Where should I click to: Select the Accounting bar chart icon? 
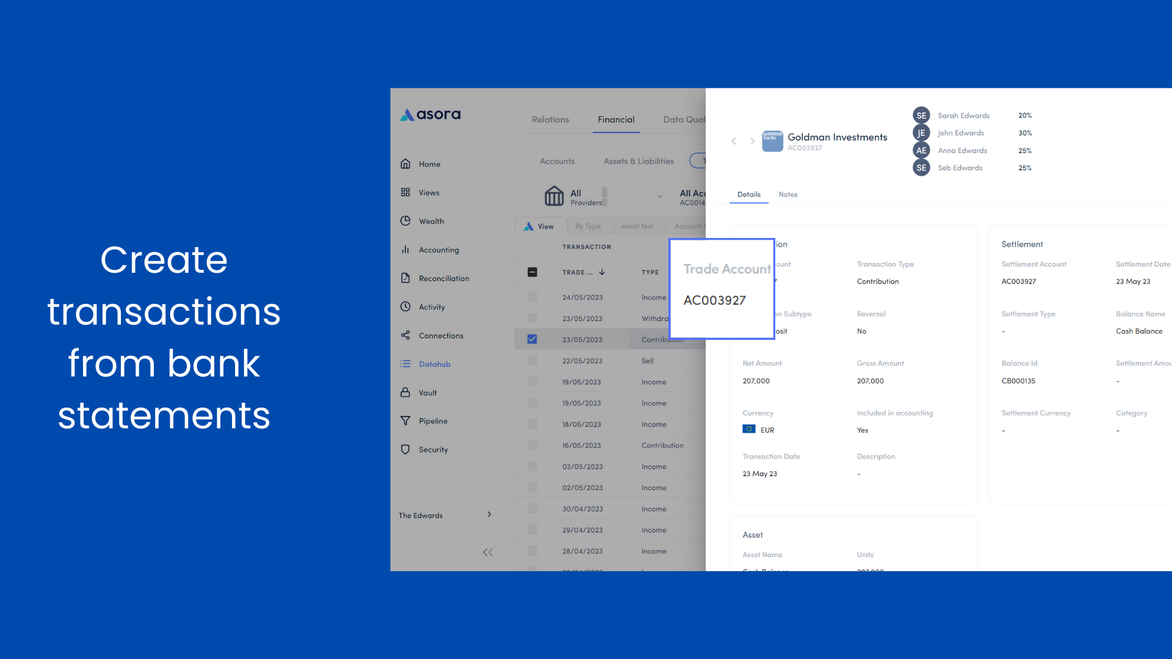(405, 250)
